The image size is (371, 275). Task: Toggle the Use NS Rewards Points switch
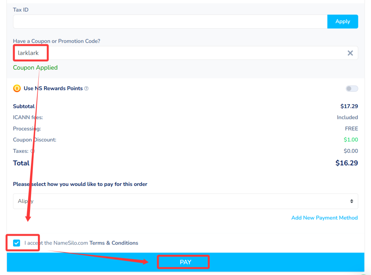pos(351,89)
